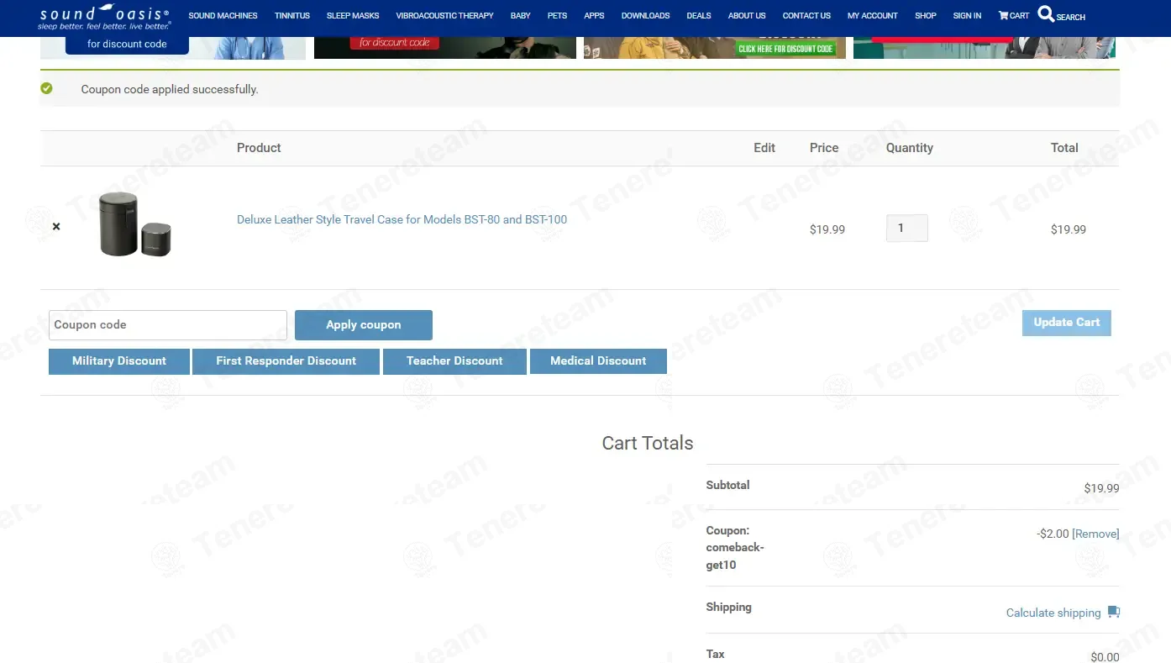1171x663 pixels.
Task: Open the Sound Machines menu
Action: pyautogui.click(x=223, y=15)
